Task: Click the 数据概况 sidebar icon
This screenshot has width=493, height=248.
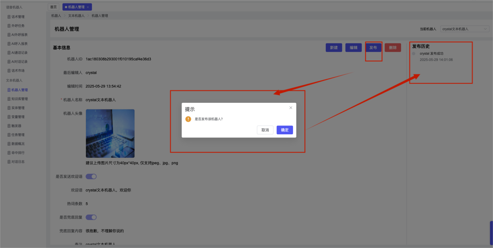Action: click(9, 144)
